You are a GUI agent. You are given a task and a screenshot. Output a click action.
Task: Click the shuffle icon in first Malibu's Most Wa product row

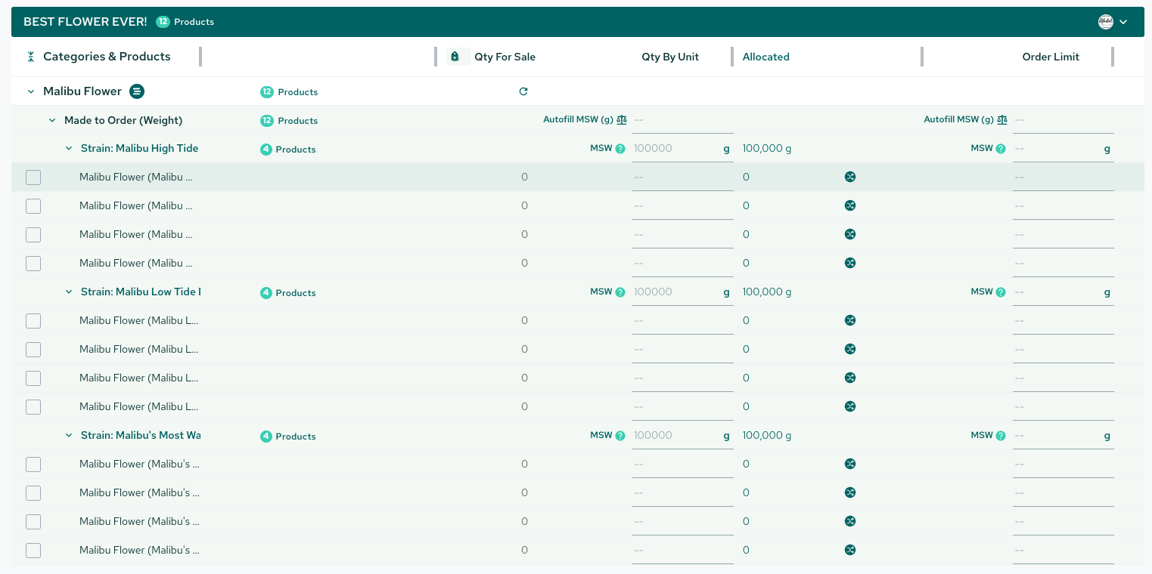850,464
